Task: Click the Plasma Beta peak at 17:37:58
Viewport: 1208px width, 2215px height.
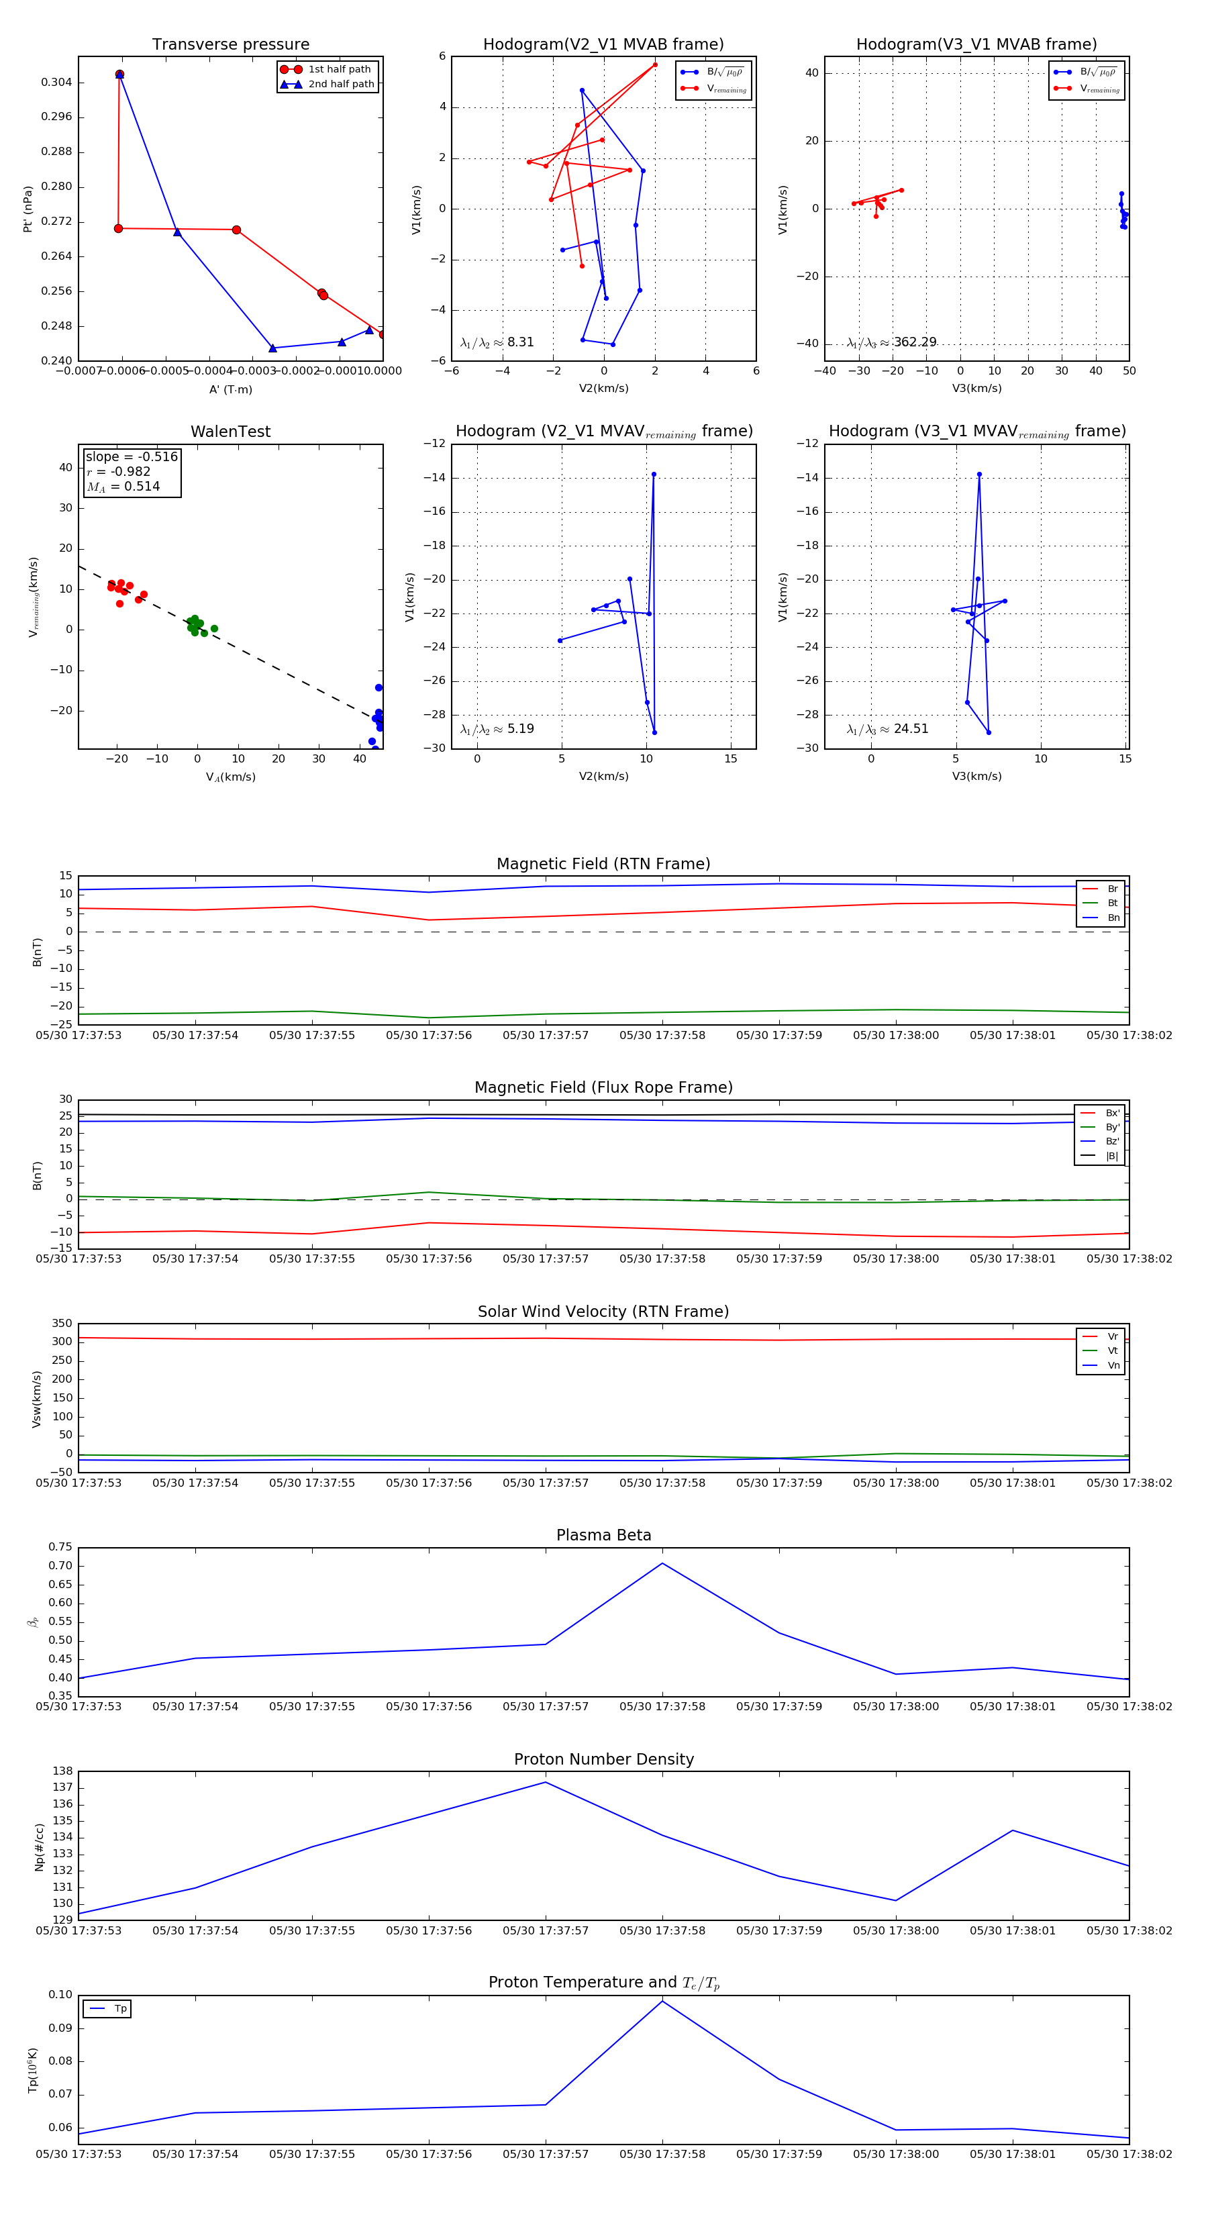Action: tap(662, 1563)
